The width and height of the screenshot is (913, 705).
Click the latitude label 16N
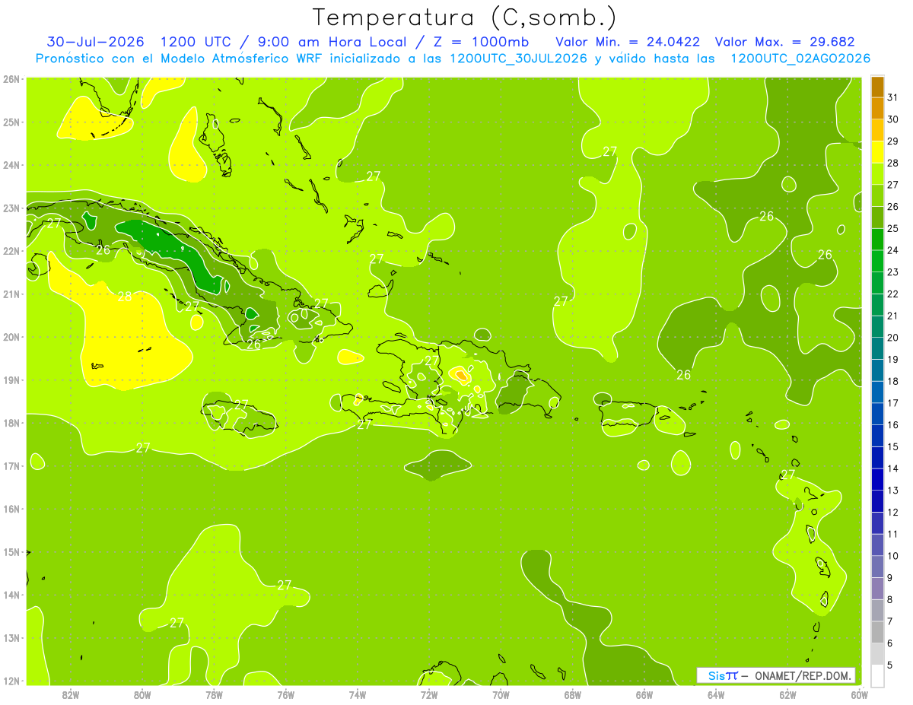[x=11, y=509]
